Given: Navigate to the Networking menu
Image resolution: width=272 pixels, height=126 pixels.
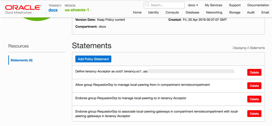Looking at the screenshot, I should (214, 12).
